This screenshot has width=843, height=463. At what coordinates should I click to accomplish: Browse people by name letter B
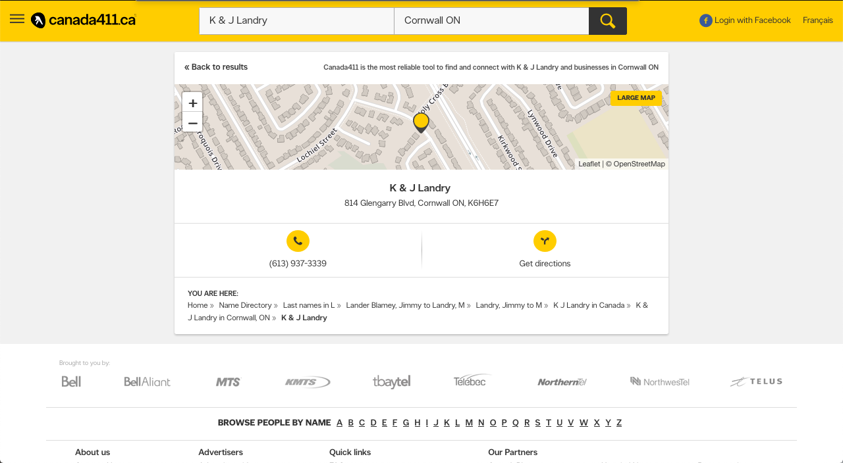351,423
